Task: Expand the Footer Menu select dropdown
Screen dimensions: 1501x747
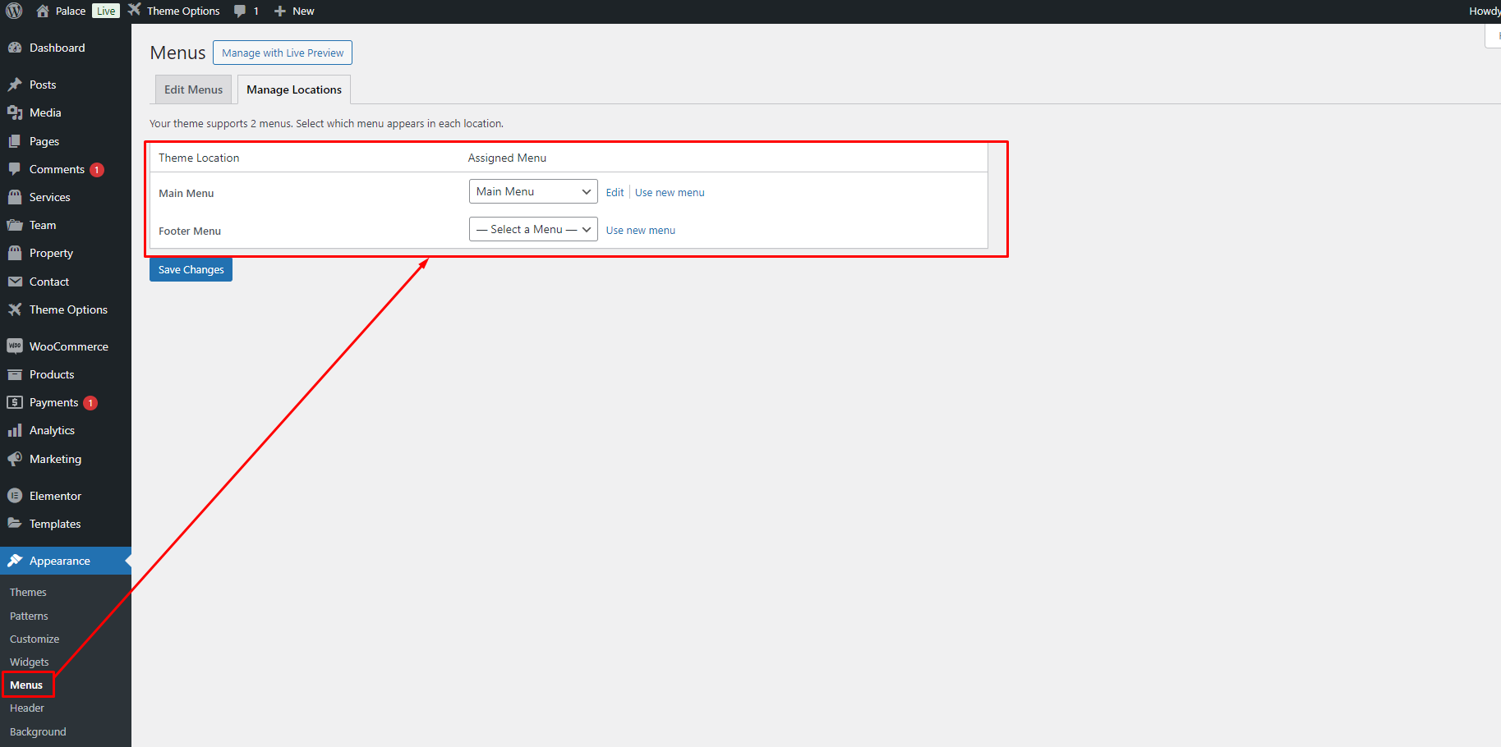Action: 532,230
